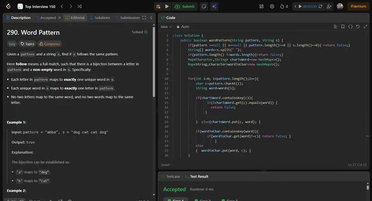Open the notes icon next to Submit
Viewport: 372px width, 201px height.
point(204,7)
